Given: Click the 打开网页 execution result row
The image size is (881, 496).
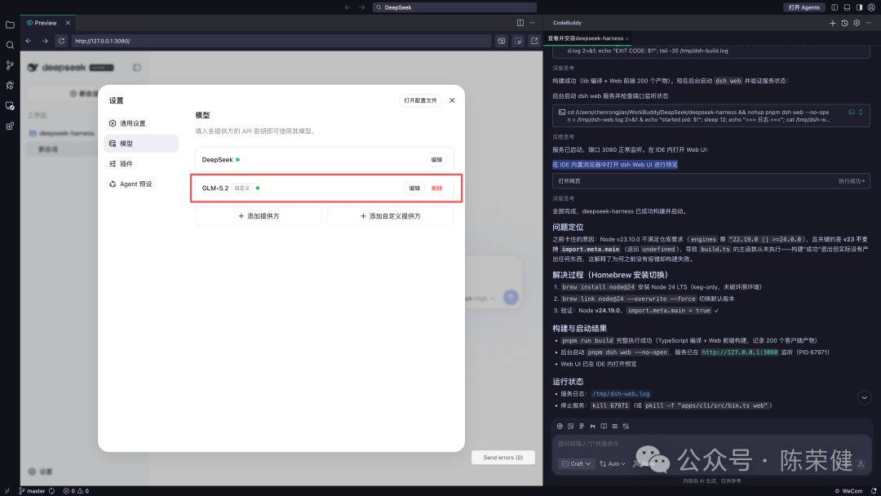Looking at the screenshot, I should click(711, 181).
